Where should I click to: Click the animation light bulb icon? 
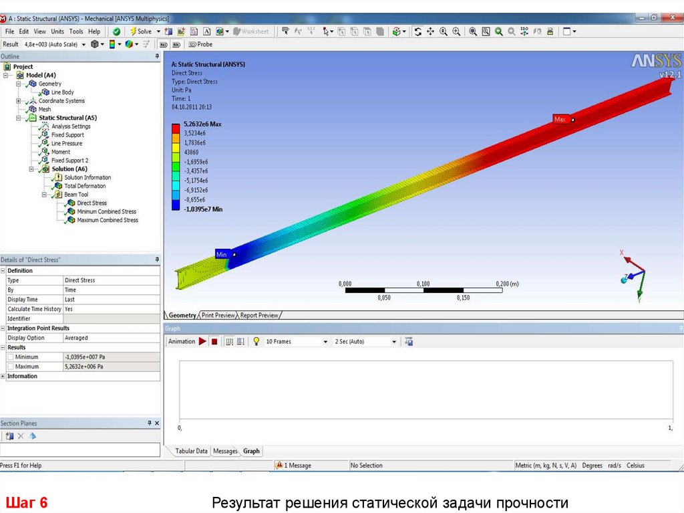[256, 341]
